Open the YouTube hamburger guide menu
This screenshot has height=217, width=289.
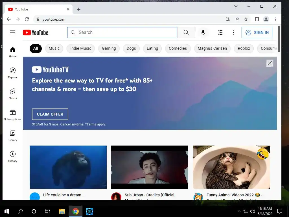(13, 32)
